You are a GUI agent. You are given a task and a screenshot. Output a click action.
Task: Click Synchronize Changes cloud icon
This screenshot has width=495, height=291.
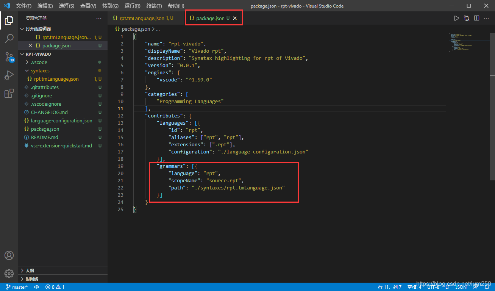37,287
